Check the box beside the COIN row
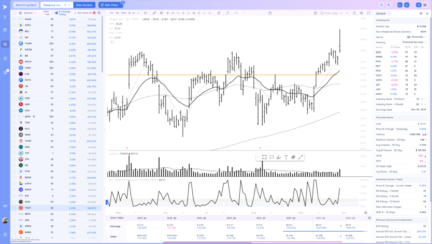 pyautogui.click(x=14, y=68)
